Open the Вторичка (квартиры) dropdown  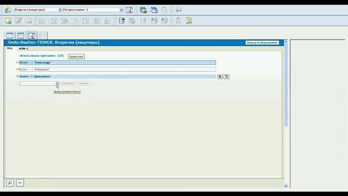click(60, 10)
